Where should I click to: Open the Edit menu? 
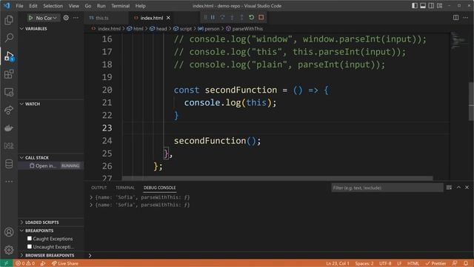tap(33, 6)
